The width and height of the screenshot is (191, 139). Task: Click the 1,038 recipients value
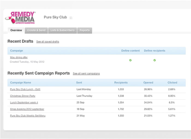(x=121, y=96)
